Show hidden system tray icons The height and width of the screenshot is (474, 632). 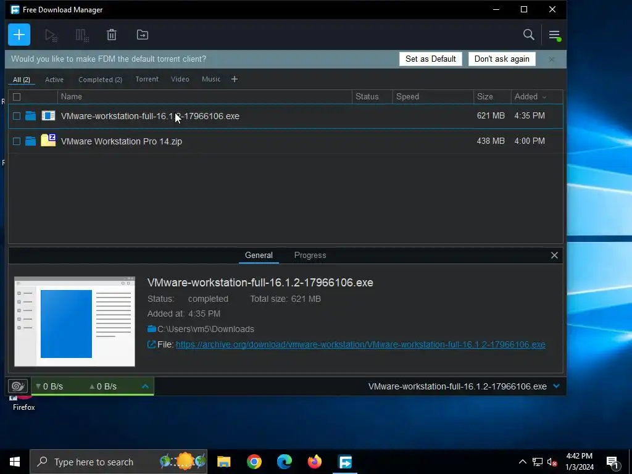(x=522, y=462)
